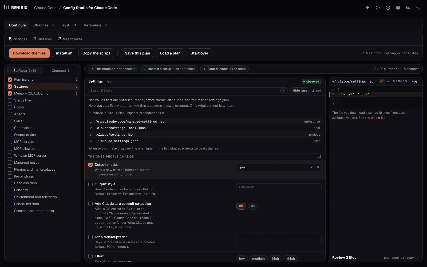The image size is (427, 267).
Task: Click the slash shortcut icon in search
Action: [283, 91]
